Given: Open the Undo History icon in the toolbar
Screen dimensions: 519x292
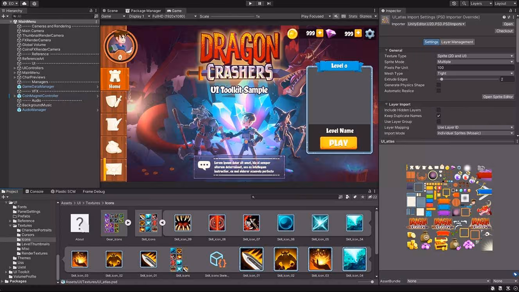Looking at the screenshot, I should pos(453,4).
